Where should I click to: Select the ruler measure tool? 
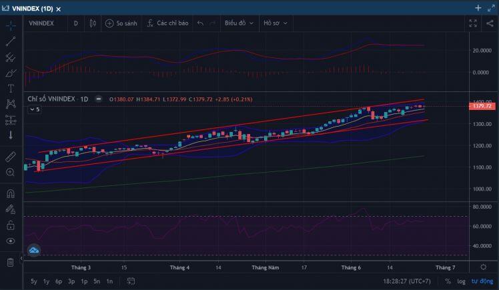click(11, 157)
